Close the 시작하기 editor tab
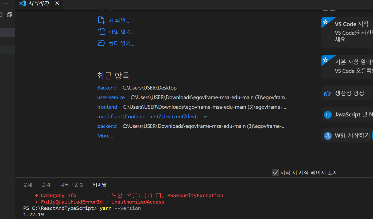 [x=57, y=3]
